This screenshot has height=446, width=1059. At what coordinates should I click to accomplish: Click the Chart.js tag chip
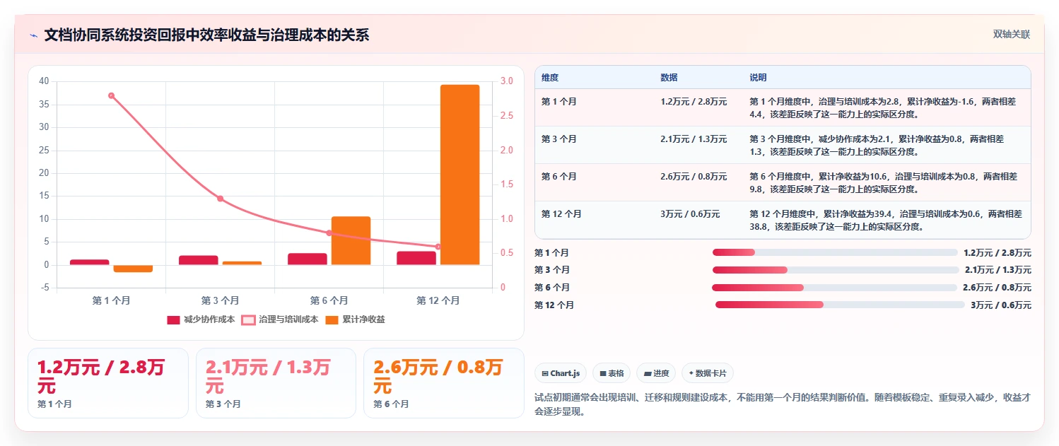(561, 373)
